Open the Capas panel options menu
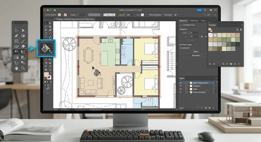261x142 pixels. point(216,78)
